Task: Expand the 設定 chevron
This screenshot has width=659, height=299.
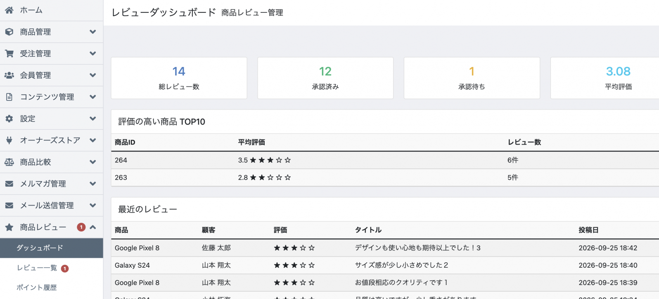Action: [93, 119]
